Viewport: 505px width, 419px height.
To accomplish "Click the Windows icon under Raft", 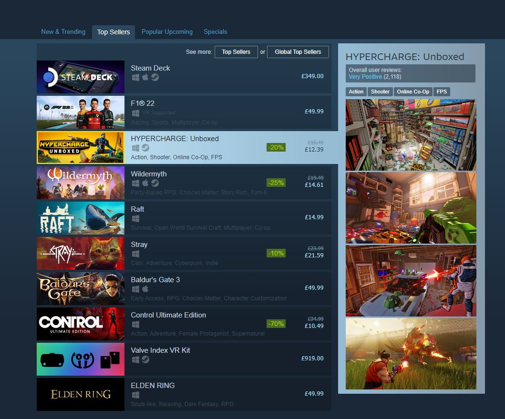I will tap(135, 219).
